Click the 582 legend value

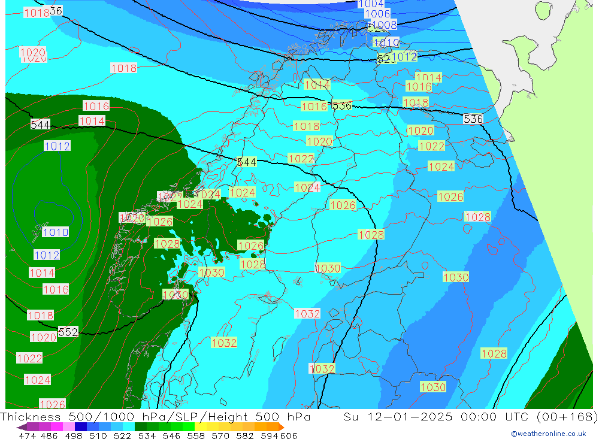(244, 435)
